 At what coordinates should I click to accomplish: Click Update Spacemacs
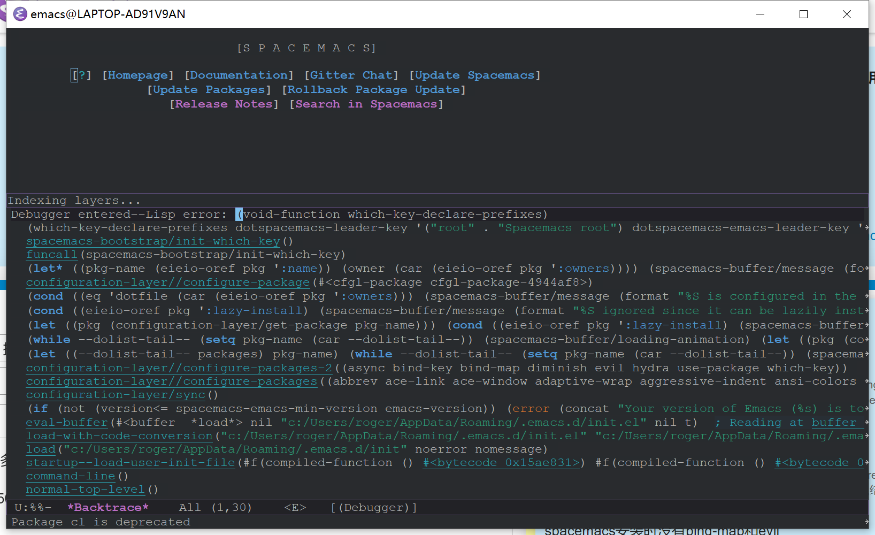[x=474, y=75]
